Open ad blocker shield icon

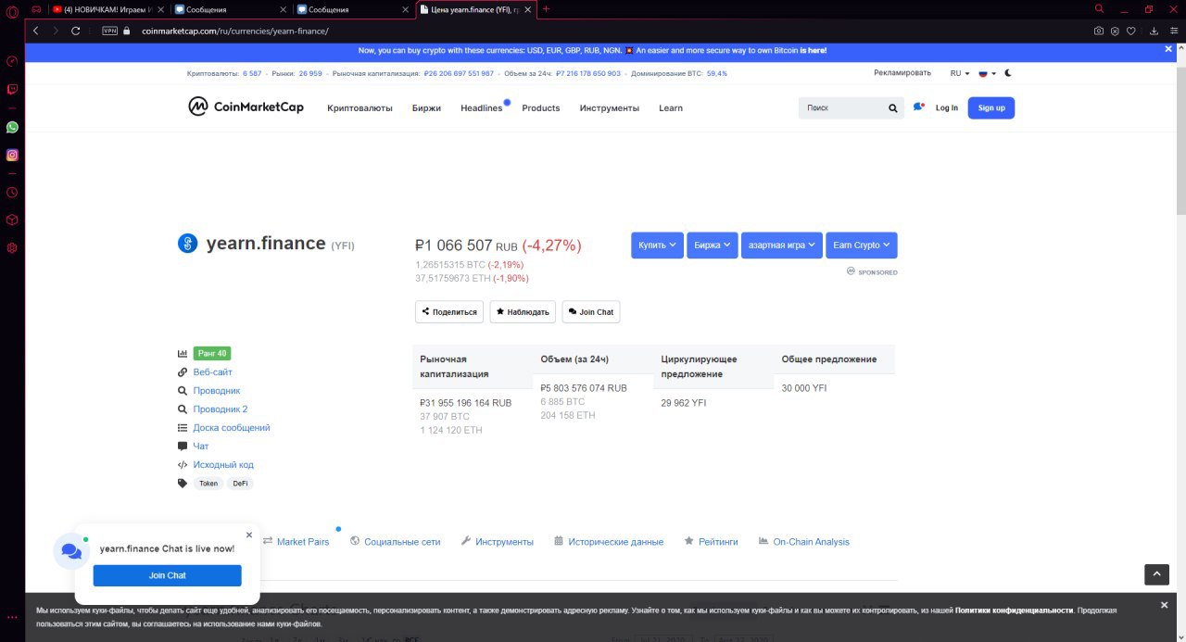point(1115,31)
